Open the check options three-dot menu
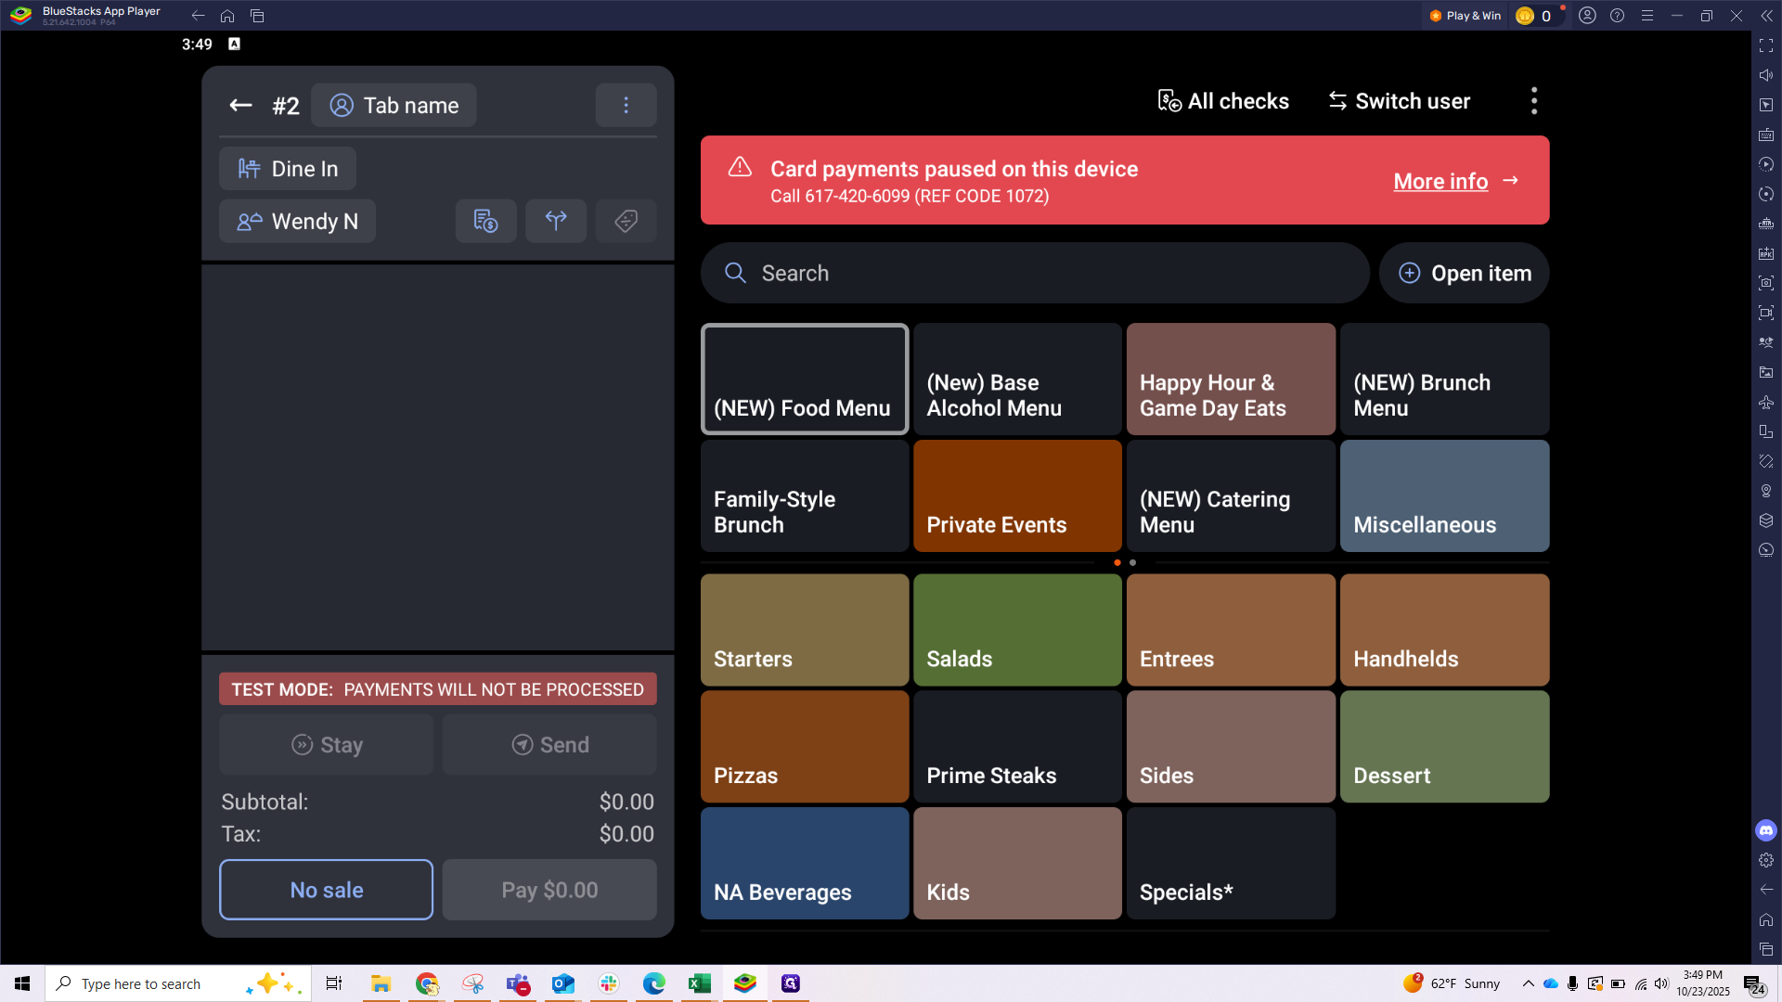1782x1002 pixels. tap(626, 106)
